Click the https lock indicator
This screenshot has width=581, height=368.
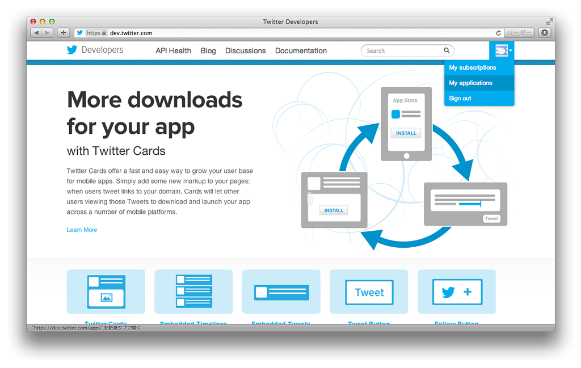pos(96,33)
